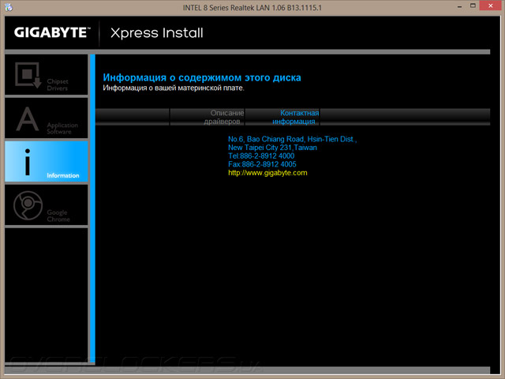Open the Google Chrome section
Image resolution: width=505 pixels, height=379 pixels.
point(47,205)
